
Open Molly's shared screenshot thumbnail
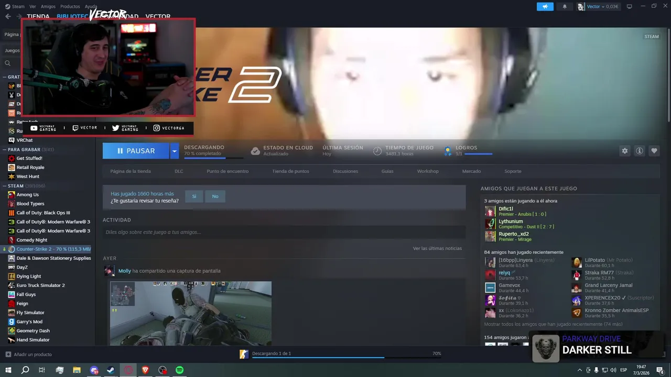191,313
